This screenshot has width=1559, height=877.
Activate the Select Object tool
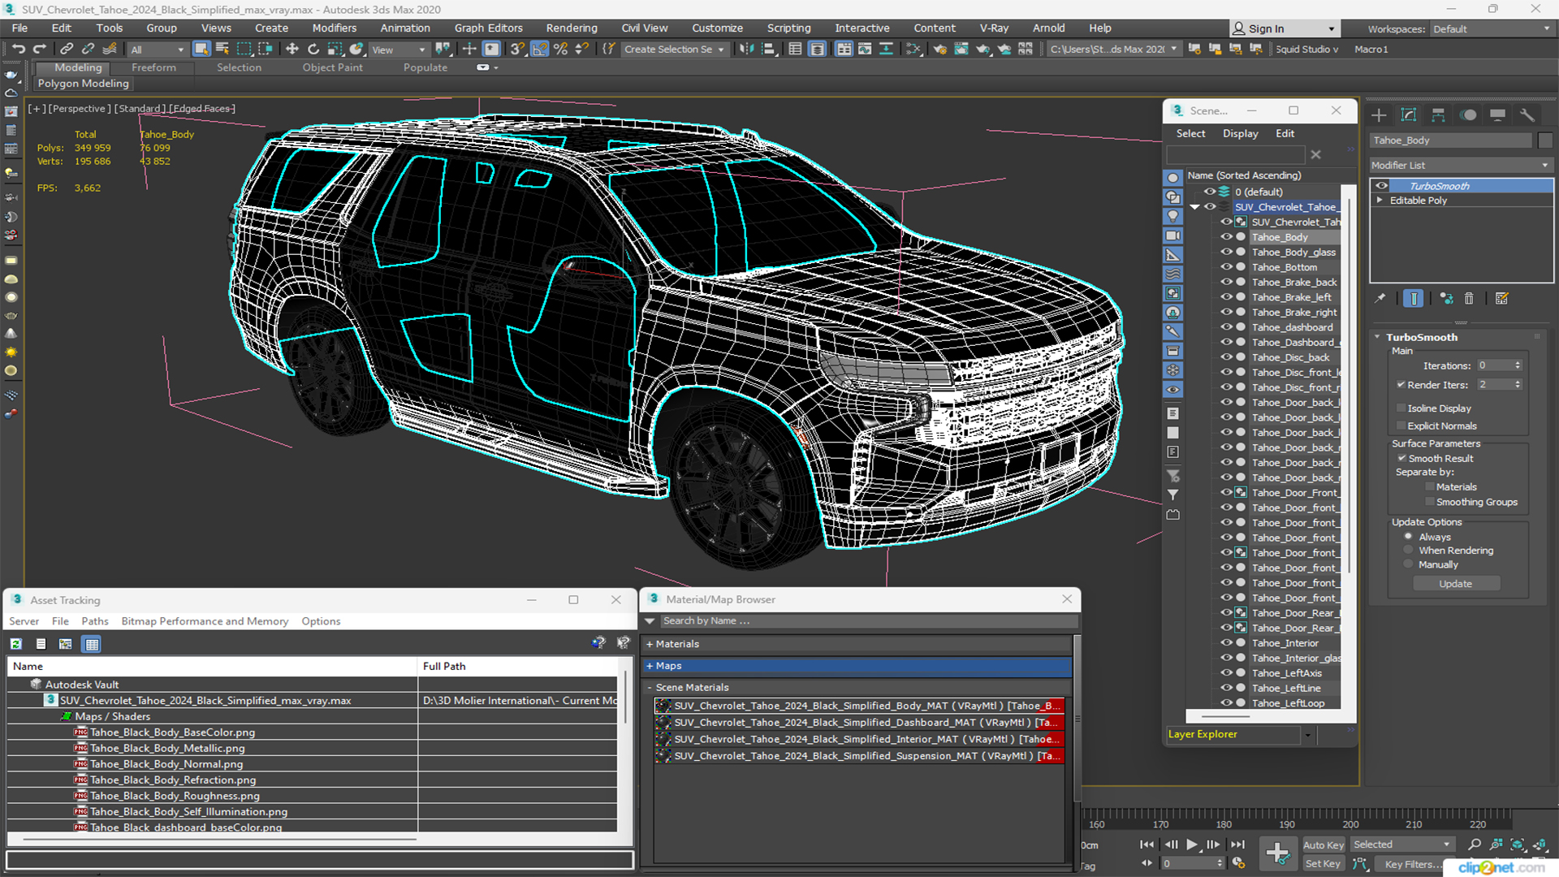(x=201, y=50)
